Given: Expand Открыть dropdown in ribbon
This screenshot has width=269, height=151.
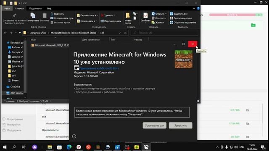Looking at the screenshot, I should click(x=166, y=14).
